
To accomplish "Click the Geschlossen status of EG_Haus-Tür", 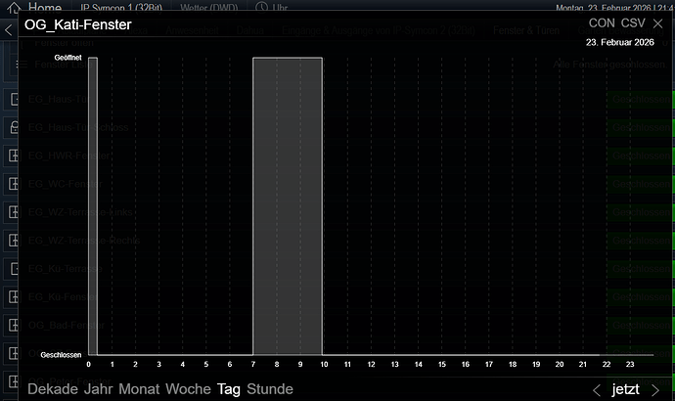I will pyautogui.click(x=641, y=100).
